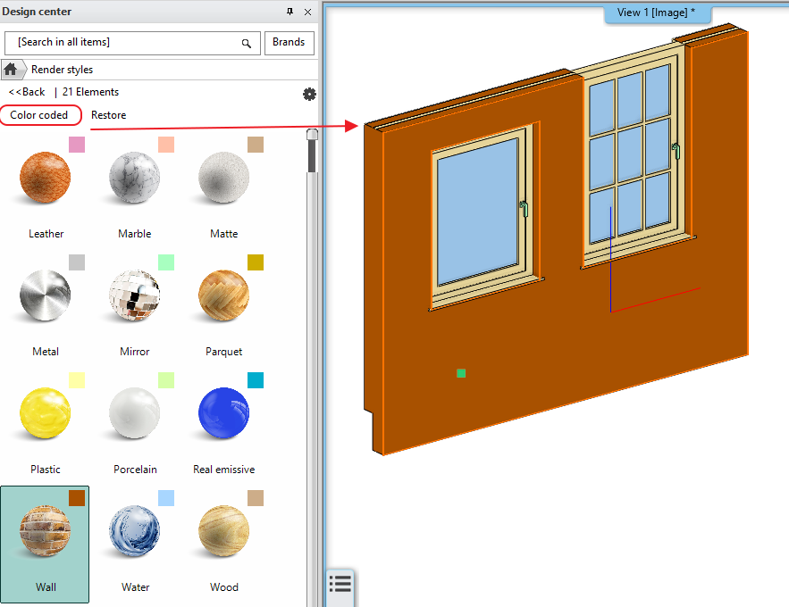This screenshot has height=607, width=789.
Task: Click the light green swatch above Porcelain
Action: [x=166, y=380]
